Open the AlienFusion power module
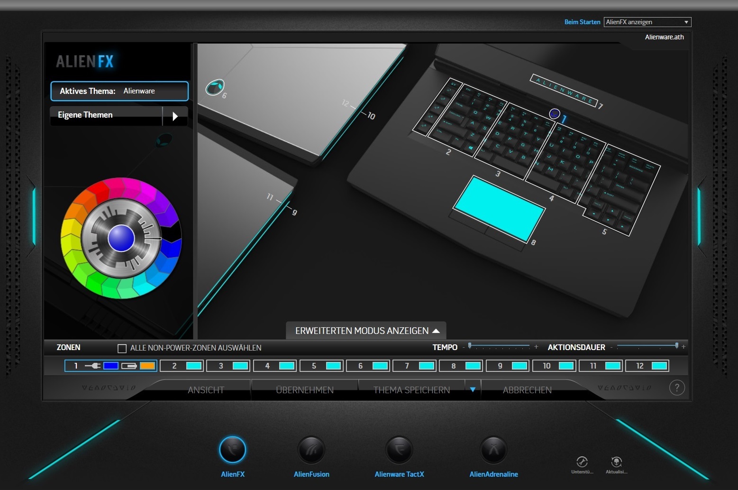 tap(311, 450)
